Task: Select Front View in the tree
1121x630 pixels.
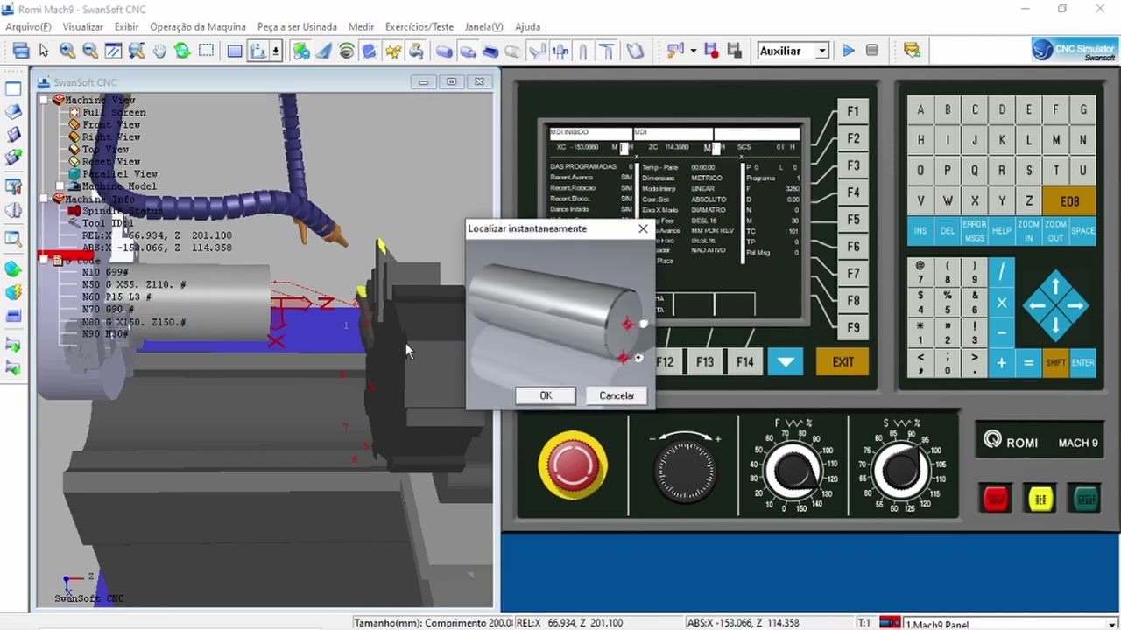Action: (x=111, y=124)
